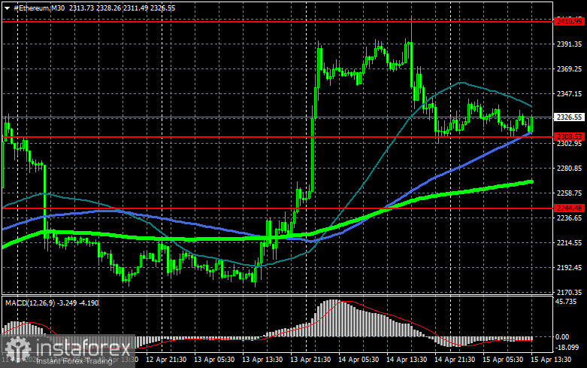
Task: Click the 2391.35 price scale value
Action: 569,44
